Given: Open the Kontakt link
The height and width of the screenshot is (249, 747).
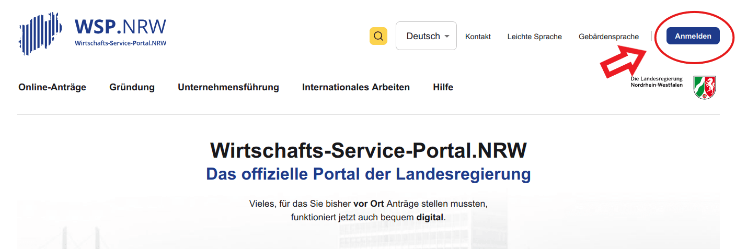Looking at the screenshot, I should (478, 37).
